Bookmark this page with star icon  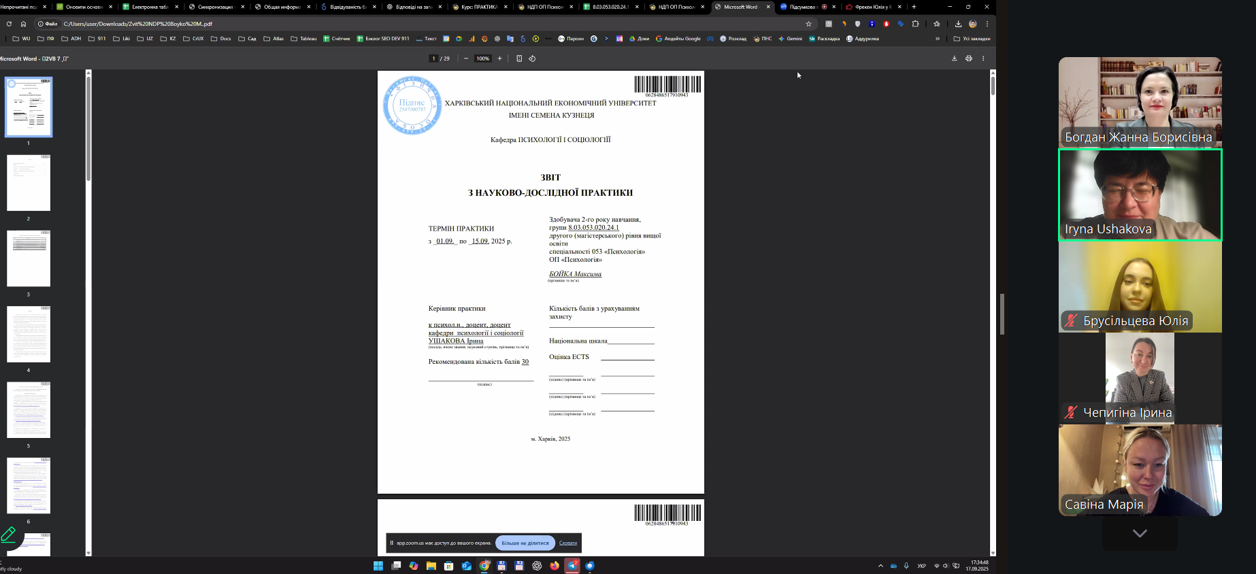pyautogui.click(x=809, y=24)
